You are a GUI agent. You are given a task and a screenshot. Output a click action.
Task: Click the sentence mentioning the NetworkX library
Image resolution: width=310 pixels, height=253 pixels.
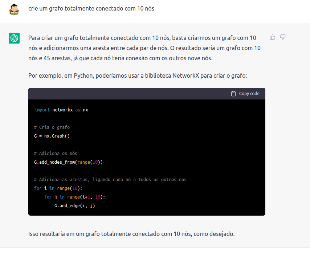point(138,76)
